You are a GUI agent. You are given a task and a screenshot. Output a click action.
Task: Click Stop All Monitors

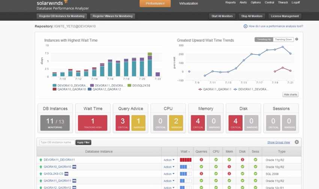point(252,16)
